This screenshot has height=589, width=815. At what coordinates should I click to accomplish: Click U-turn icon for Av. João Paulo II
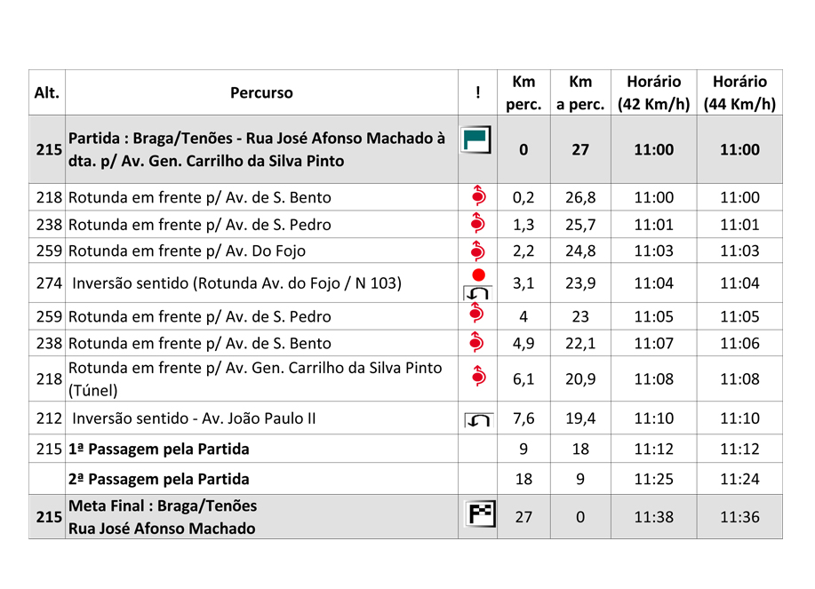pos(477,418)
